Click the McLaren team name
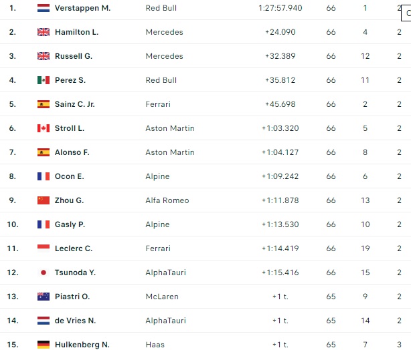The height and width of the screenshot is (350, 411). (161, 297)
